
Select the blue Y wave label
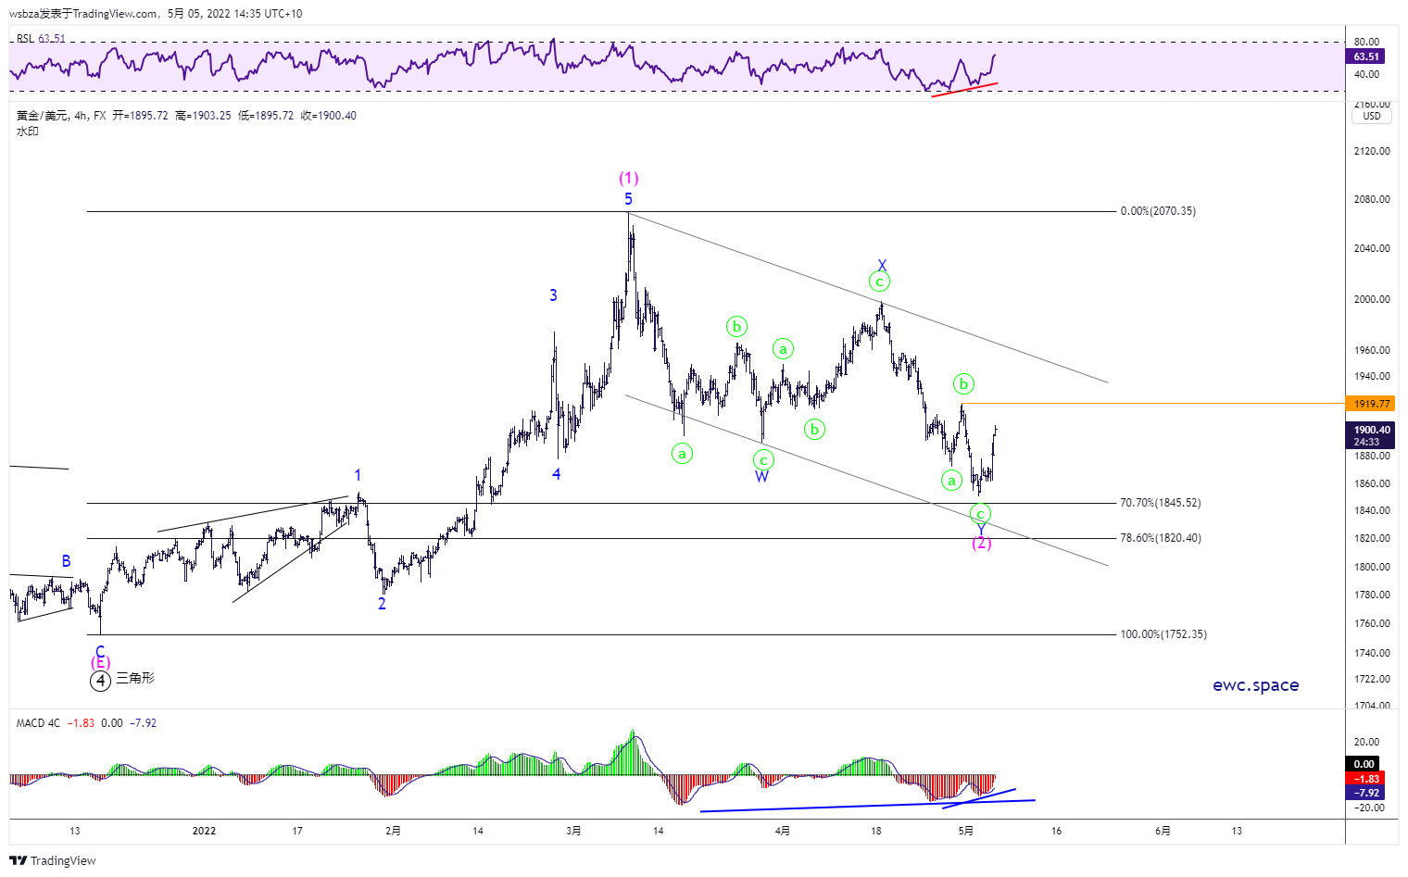pos(981,529)
